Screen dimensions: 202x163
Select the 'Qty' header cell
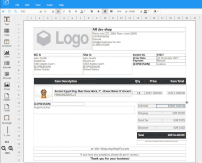click(x=138, y=81)
